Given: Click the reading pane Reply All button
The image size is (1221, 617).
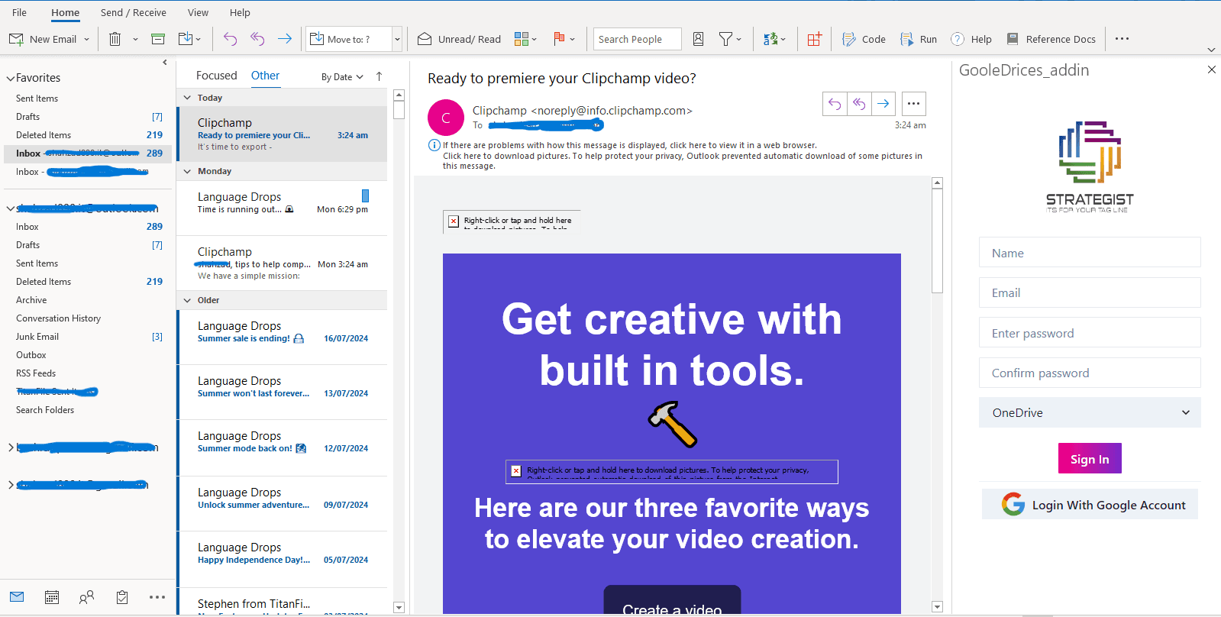Looking at the screenshot, I should coord(859,104).
